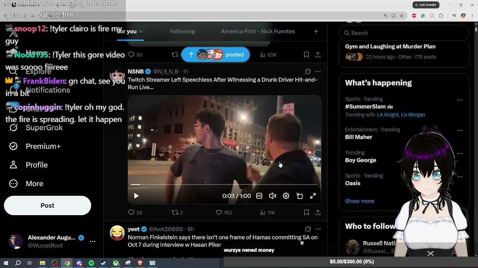The width and height of the screenshot is (478, 268).
Task: Toggle closed captions on the video
Action: pyautogui.click(x=259, y=196)
